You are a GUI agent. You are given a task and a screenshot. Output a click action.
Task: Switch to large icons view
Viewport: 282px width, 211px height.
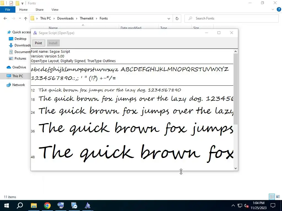(x=278, y=197)
